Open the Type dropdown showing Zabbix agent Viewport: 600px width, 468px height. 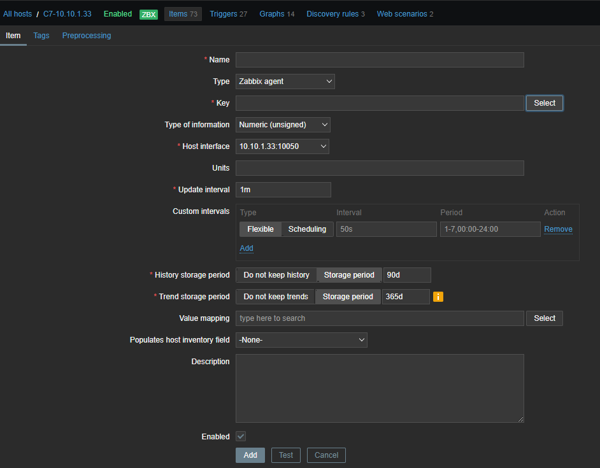(x=285, y=82)
